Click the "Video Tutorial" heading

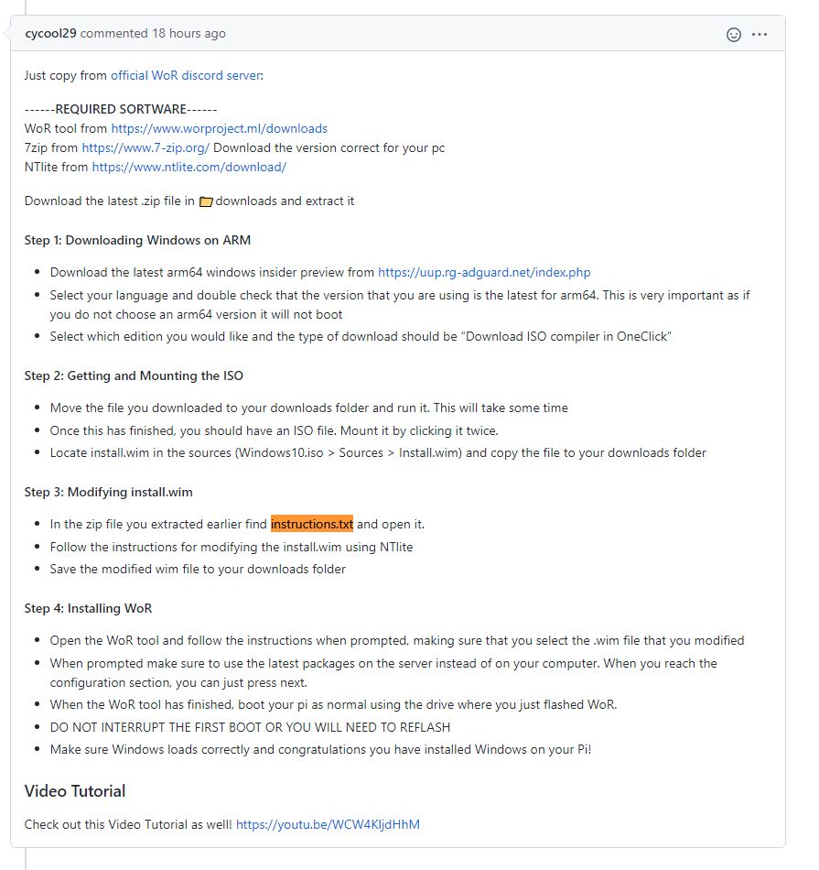[x=74, y=791]
